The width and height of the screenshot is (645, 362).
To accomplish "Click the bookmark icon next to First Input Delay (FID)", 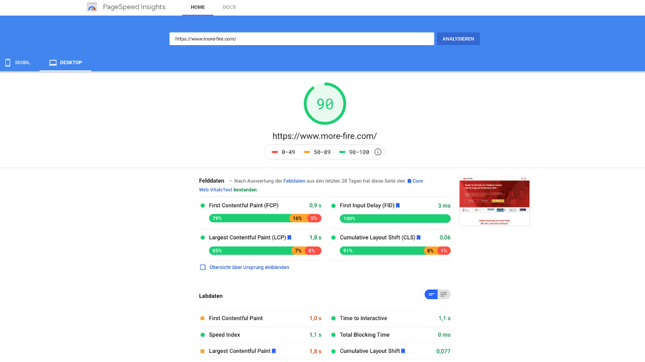I will 398,205.
